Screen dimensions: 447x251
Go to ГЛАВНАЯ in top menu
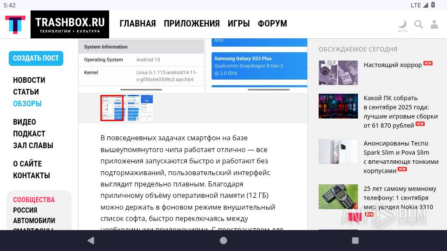[138, 24]
